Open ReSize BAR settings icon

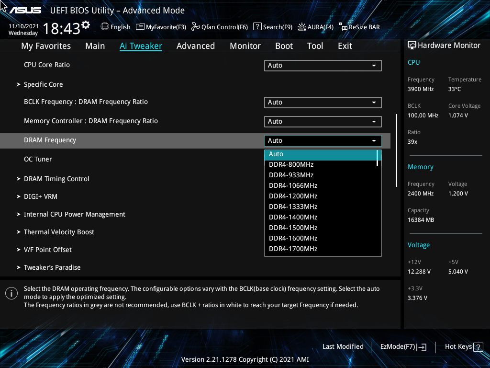point(343,27)
